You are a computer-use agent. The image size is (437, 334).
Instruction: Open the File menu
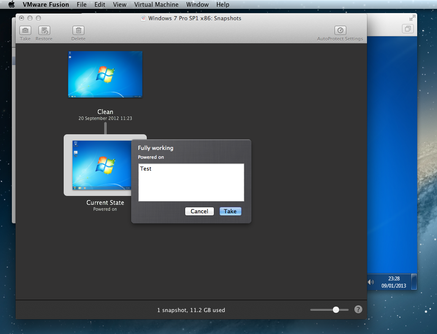point(82,5)
